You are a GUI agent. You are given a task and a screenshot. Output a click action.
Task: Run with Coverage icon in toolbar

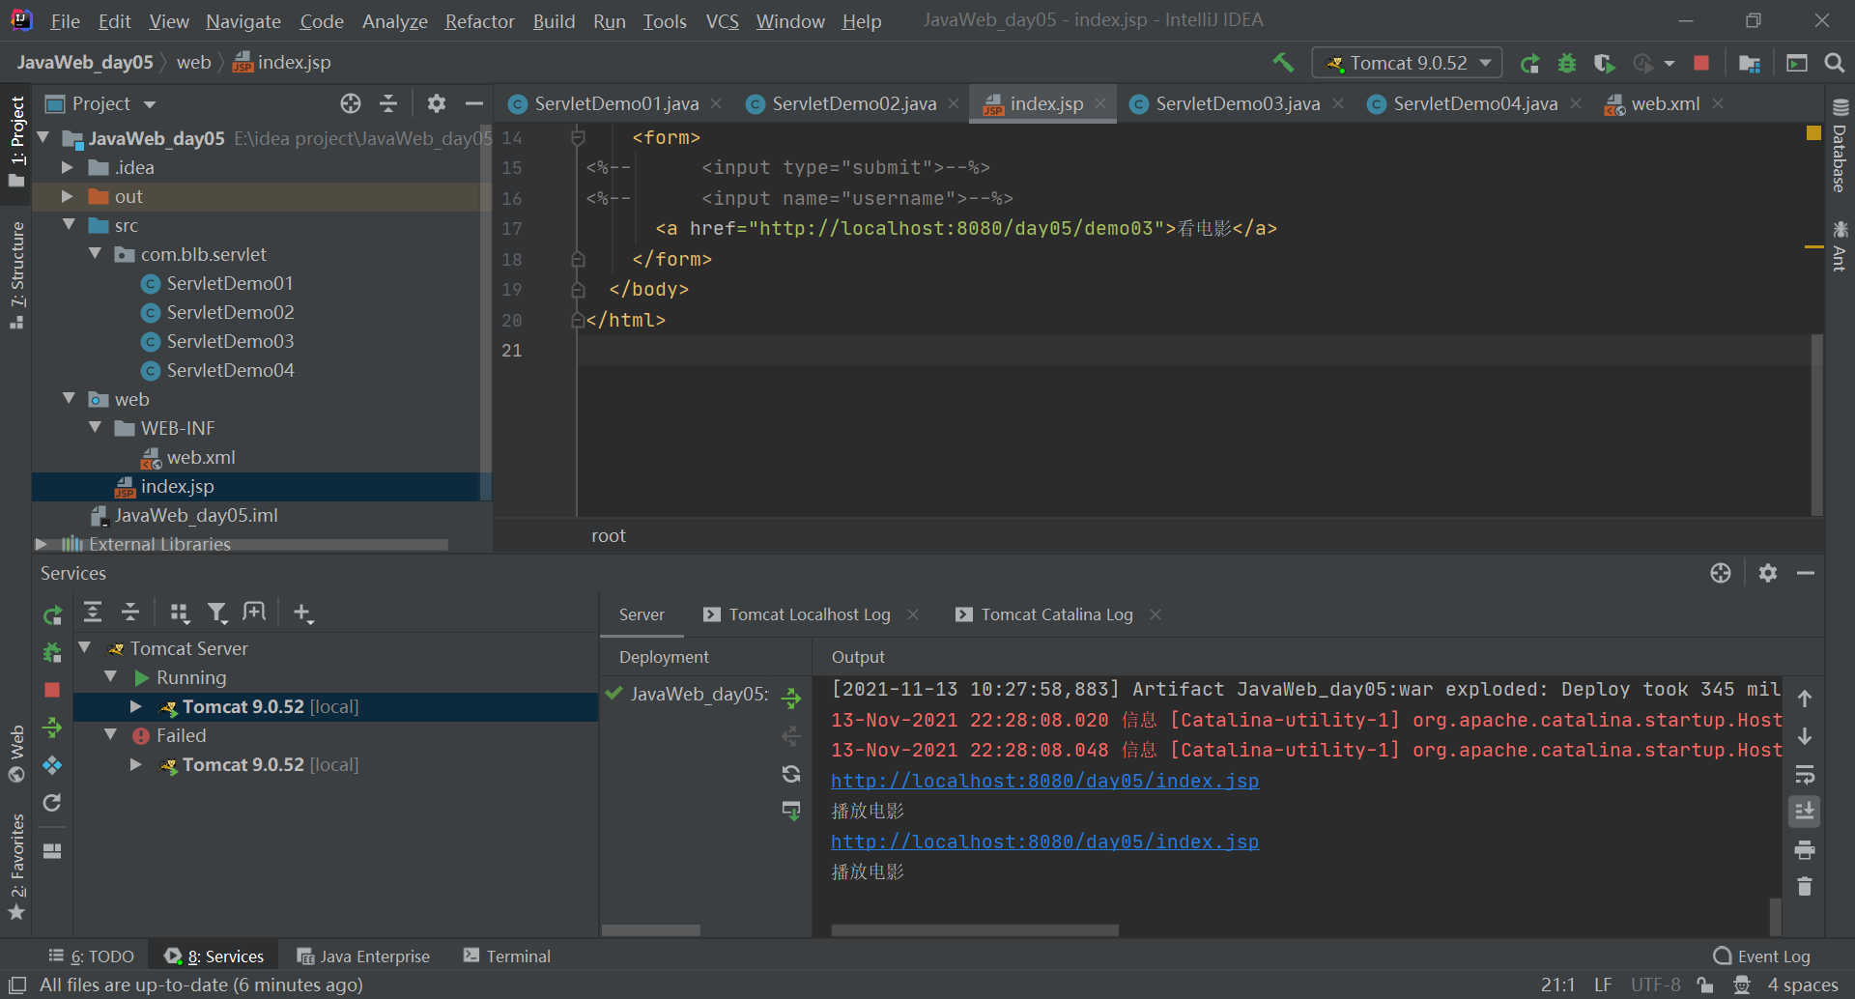[1605, 63]
